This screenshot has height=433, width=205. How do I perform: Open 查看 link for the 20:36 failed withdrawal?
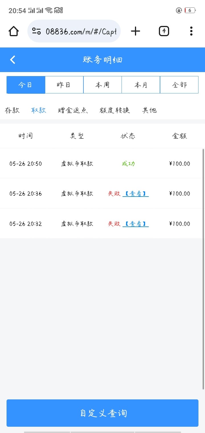point(136,194)
